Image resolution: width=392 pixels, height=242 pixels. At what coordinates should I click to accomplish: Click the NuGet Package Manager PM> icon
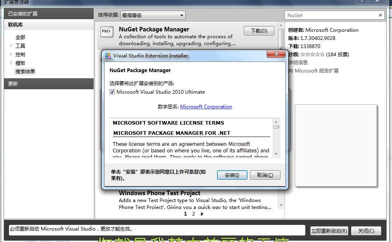(107, 32)
